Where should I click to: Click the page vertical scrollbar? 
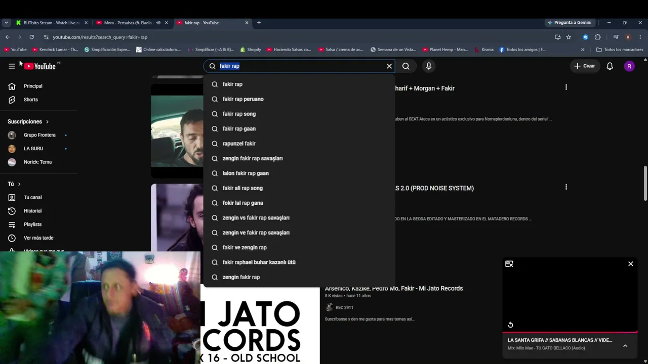[645, 183]
